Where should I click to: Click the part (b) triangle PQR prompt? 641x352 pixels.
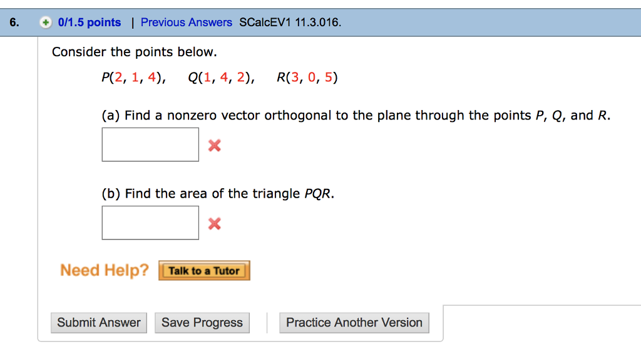218,194
